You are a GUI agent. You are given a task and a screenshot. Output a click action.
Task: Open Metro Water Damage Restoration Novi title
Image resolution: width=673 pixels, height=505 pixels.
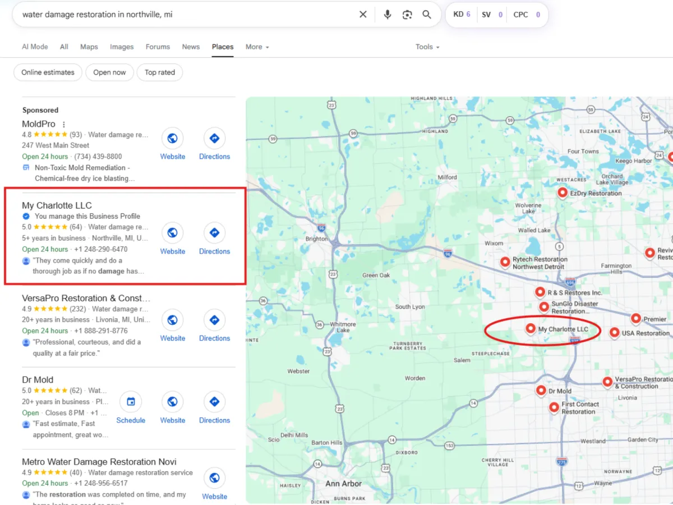[x=99, y=462]
